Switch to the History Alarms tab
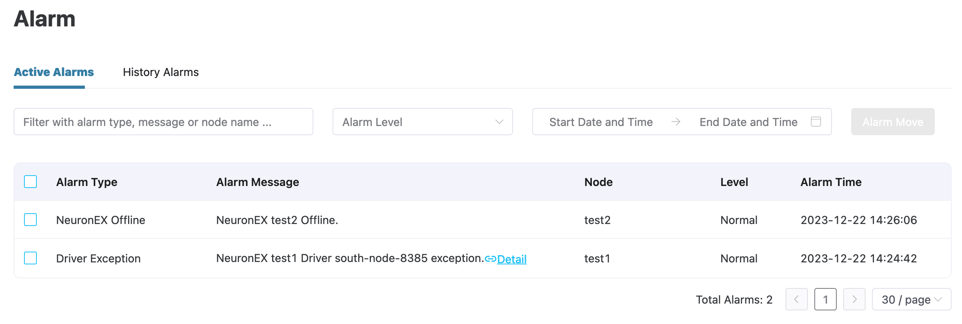The width and height of the screenshot is (962, 324). (160, 72)
